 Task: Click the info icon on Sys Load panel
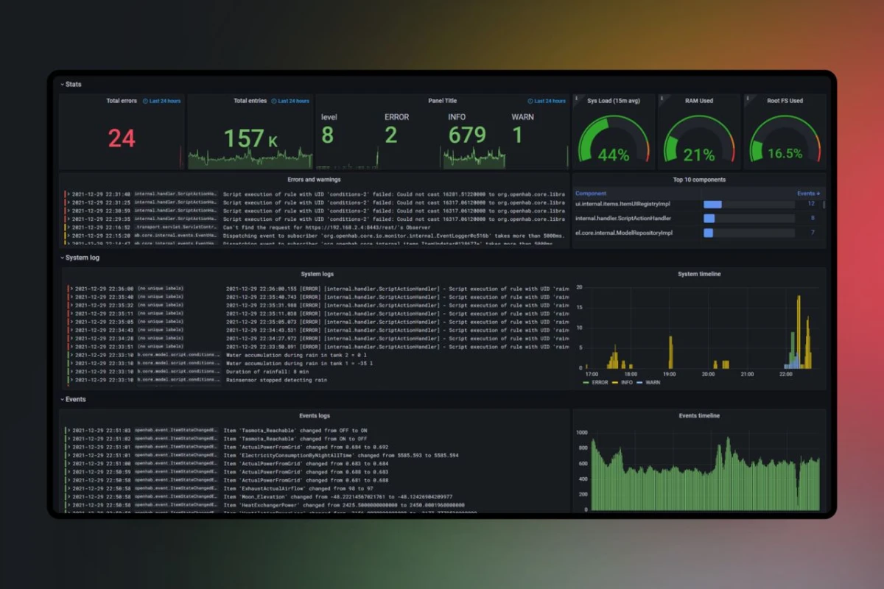click(x=576, y=97)
